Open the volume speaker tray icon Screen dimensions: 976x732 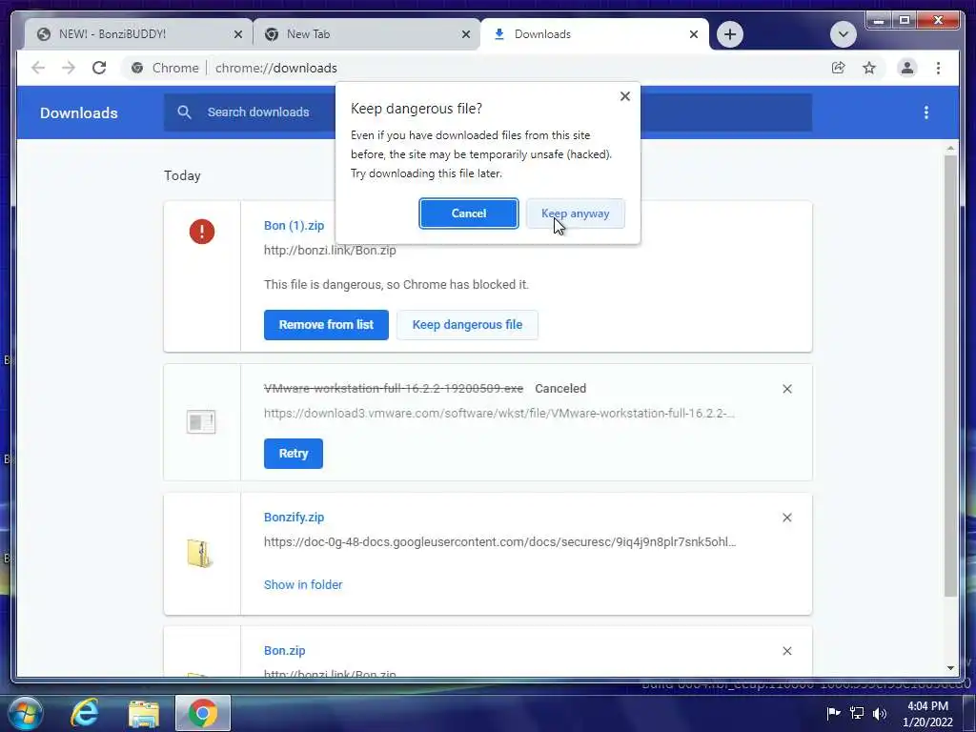(880, 713)
